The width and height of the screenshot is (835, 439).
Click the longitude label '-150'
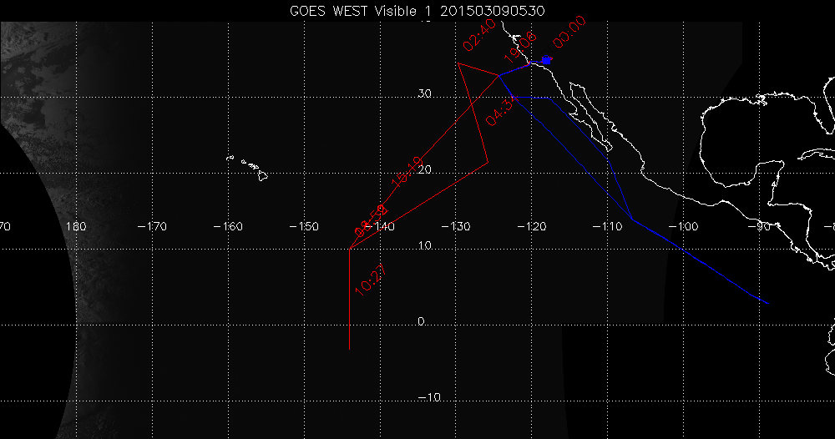point(304,226)
